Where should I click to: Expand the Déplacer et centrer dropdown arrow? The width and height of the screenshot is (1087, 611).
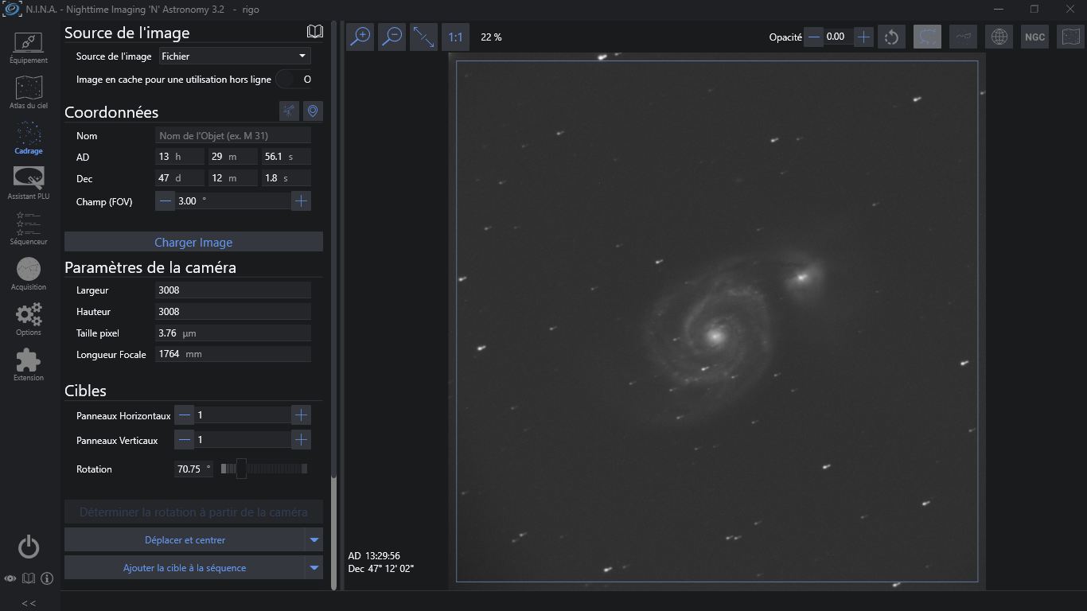[x=314, y=539]
